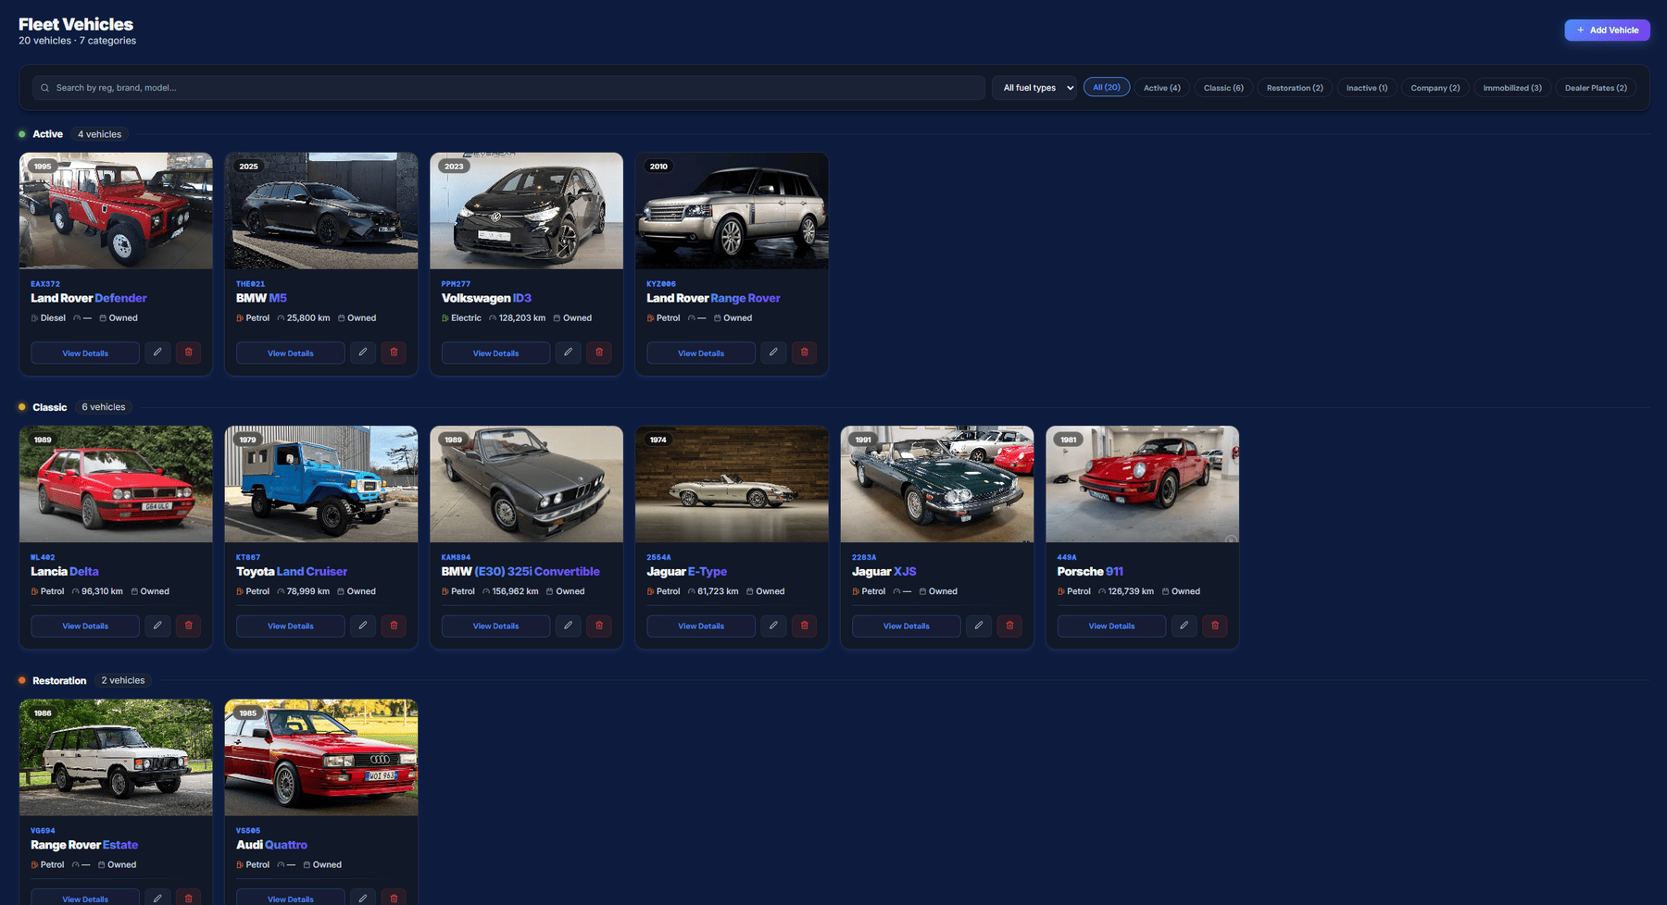The height and width of the screenshot is (905, 1667).
Task: Open the grey BMW 325i Convertible photo
Action: pos(527,484)
